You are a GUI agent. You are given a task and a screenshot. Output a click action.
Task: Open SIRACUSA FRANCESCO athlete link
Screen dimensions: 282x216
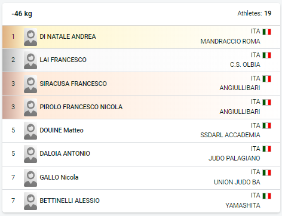tap(73, 84)
